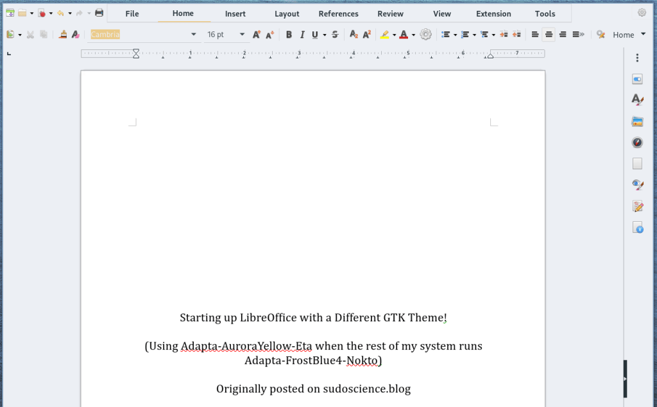657x407 pixels.
Task: Select the superscript icon
Action: pyautogui.click(x=366, y=35)
